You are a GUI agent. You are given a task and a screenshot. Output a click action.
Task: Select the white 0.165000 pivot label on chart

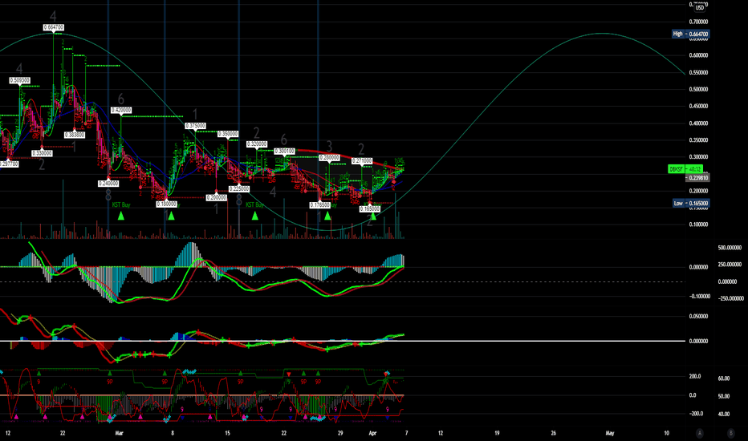pyautogui.click(x=370, y=208)
